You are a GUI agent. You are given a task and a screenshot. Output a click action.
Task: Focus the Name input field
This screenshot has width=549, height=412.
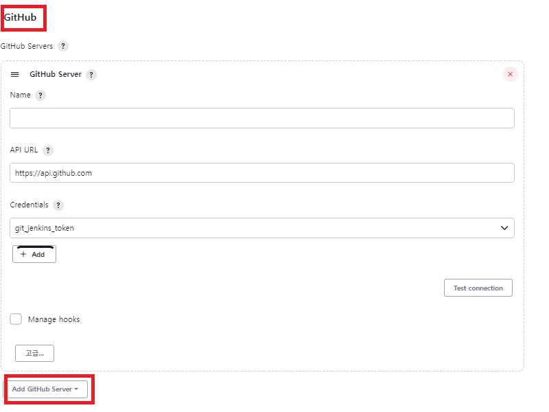tap(262, 118)
